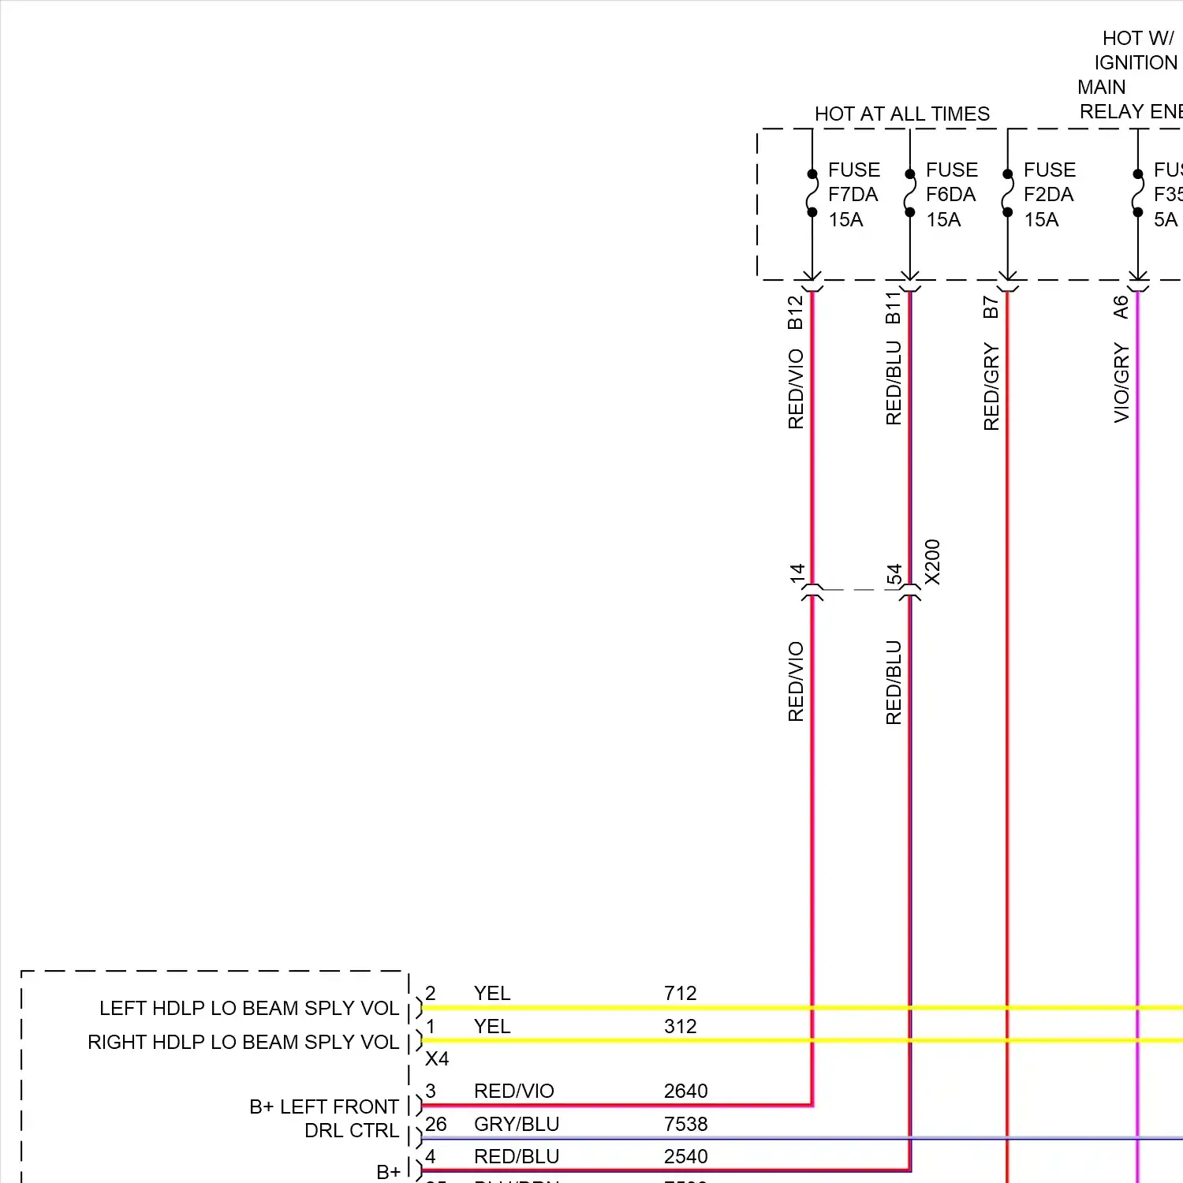Click the vertical RED/GRY wire label
Image resolution: width=1183 pixels, height=1183 pixels.
point(991,386)
